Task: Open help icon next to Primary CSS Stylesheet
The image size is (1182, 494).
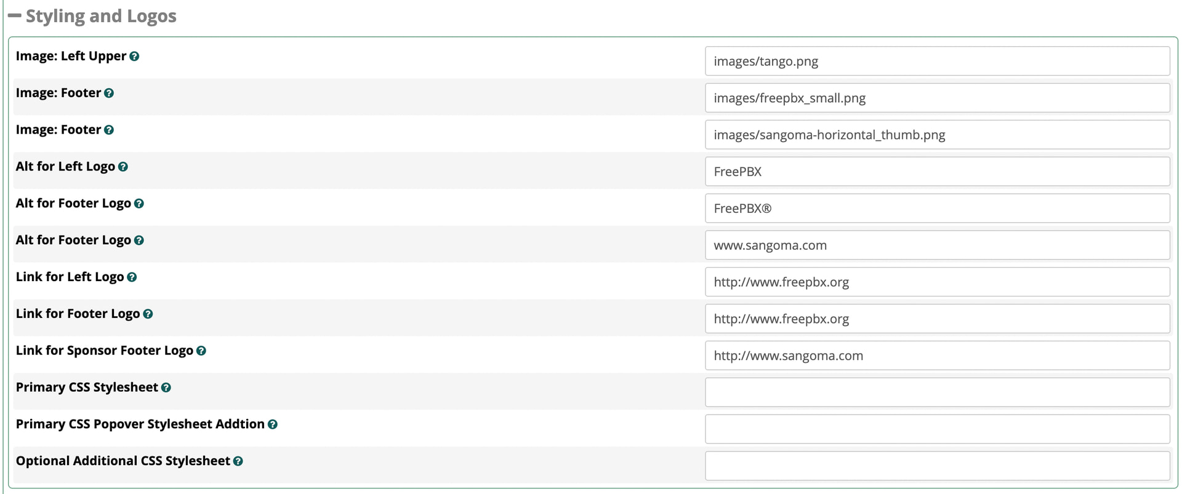Action: pos(166,388)
